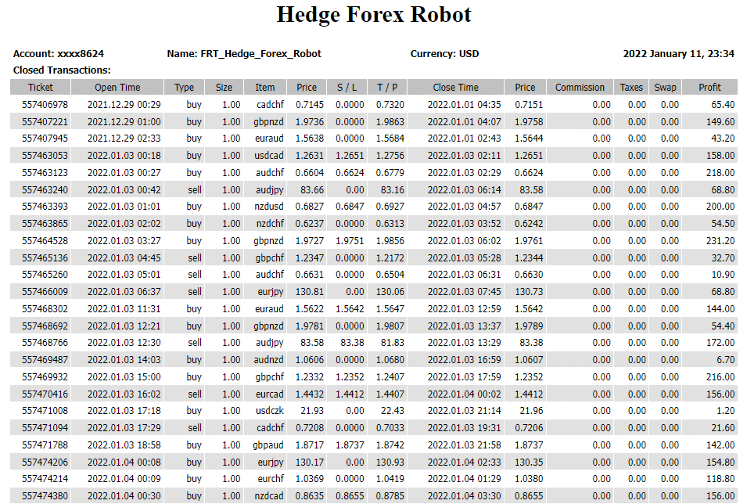Click close time 2022.01.04 03:30
747x504 pixels.
pos(464,496)
